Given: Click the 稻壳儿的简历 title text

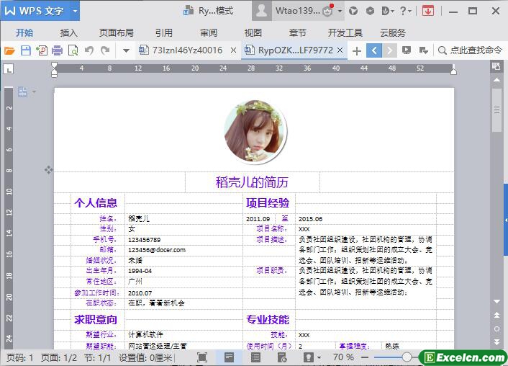Looking at the screenshot, I should click(x=257, y=182).
